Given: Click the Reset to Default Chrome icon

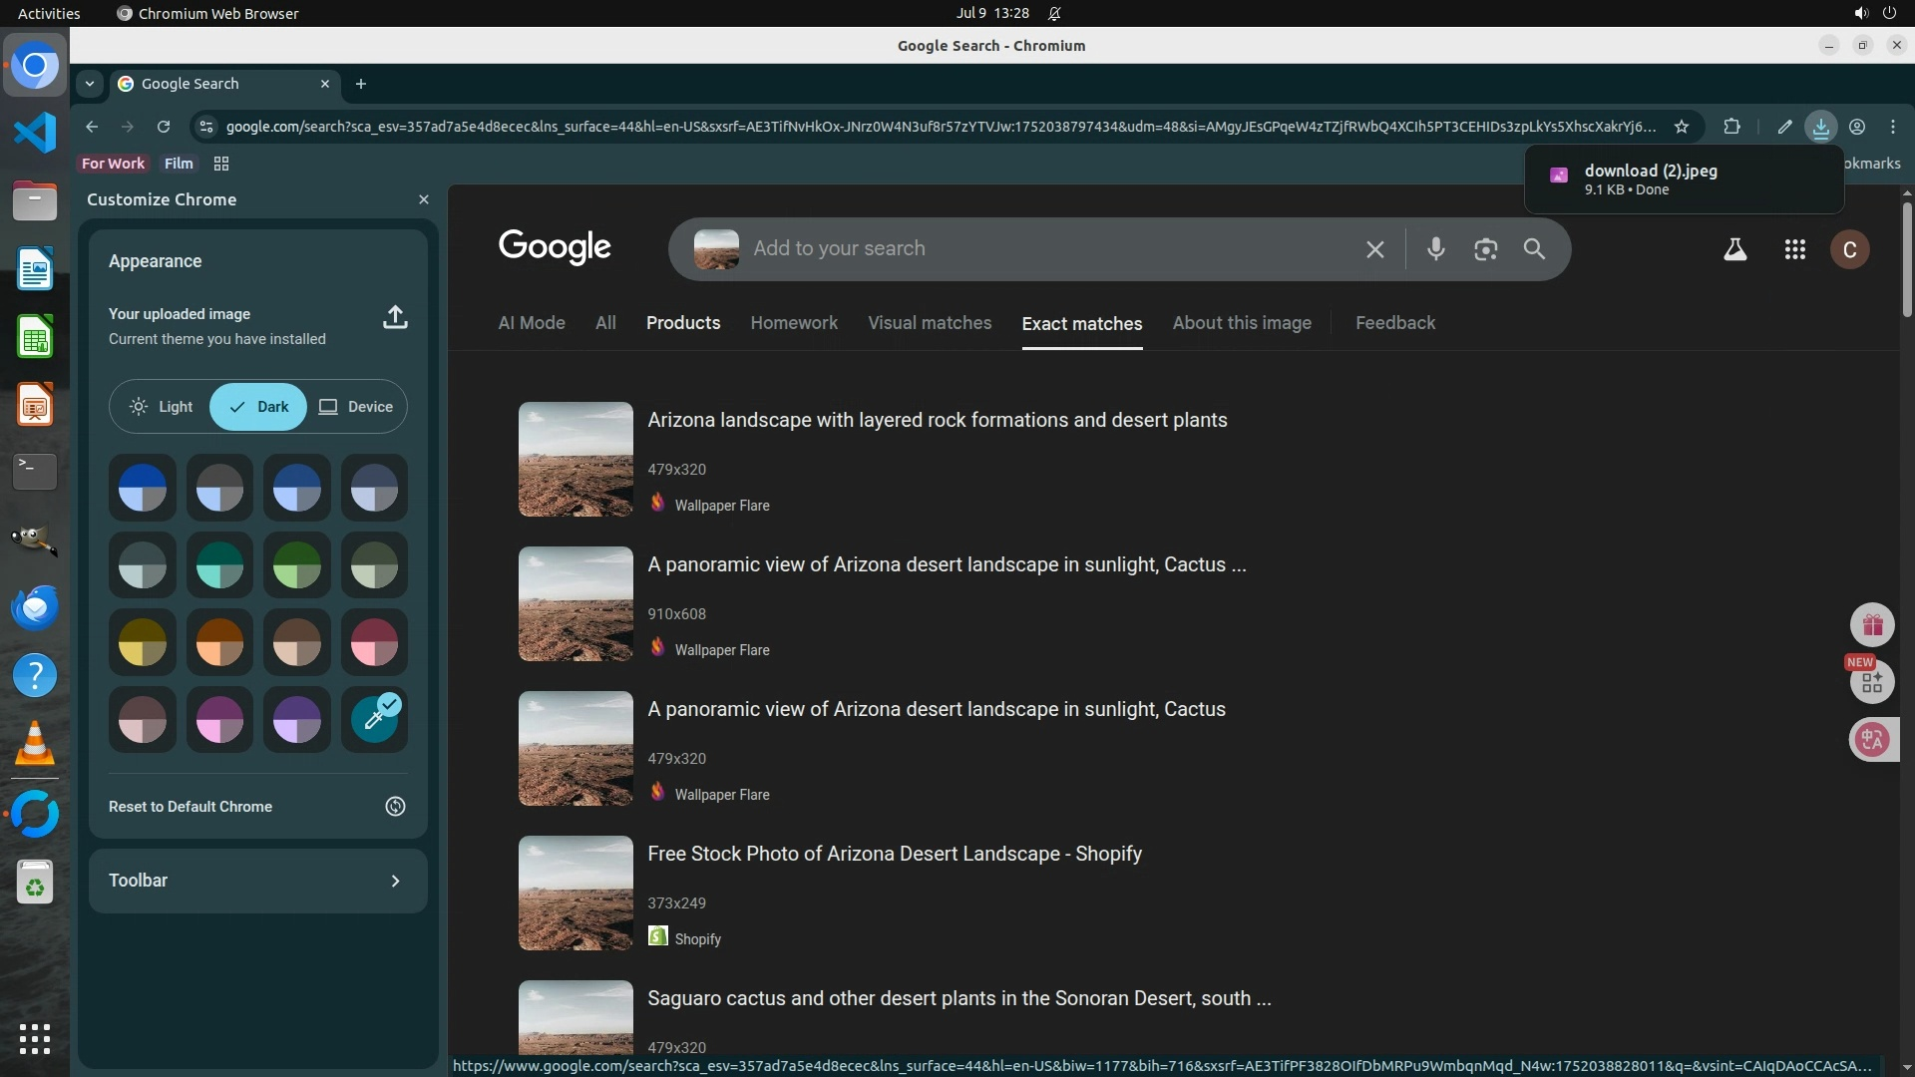Looking at the screenshot, I should pos(395,807).
